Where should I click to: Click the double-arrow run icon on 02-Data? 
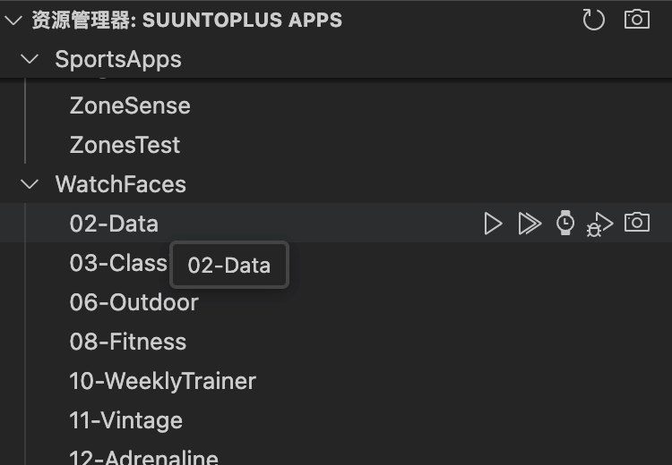click(x=530, y=224)
